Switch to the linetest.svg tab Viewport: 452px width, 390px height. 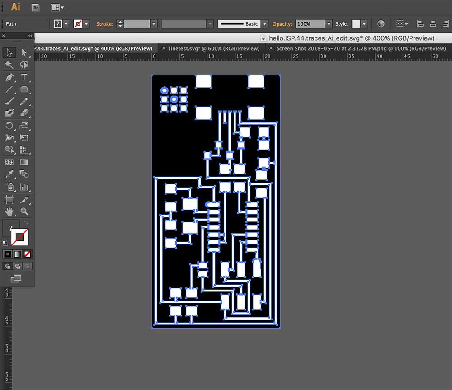click(x=214, y=48)
